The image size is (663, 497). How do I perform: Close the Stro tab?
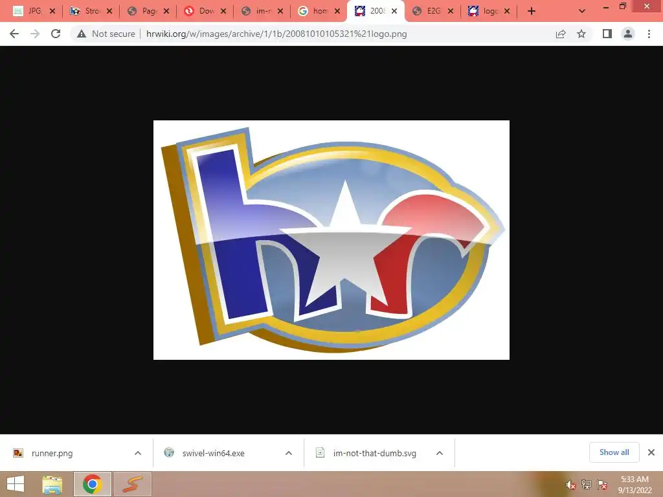tap(109, 11)
